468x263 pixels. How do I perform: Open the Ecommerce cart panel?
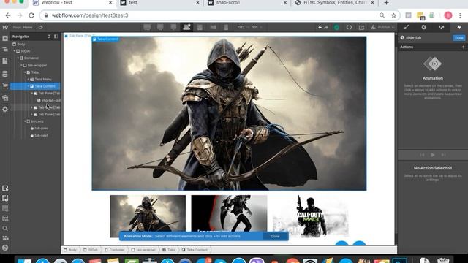tap(5, 86)
